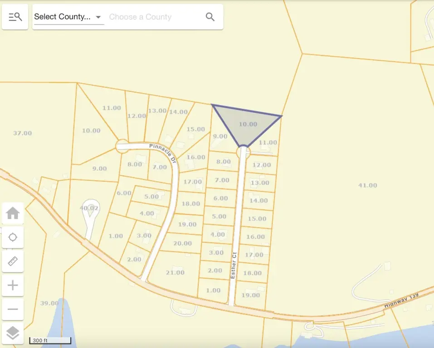This screenshot has height=348, width=434.
Task: Click parcel 39.00 near the water
Action: (49, 303)
